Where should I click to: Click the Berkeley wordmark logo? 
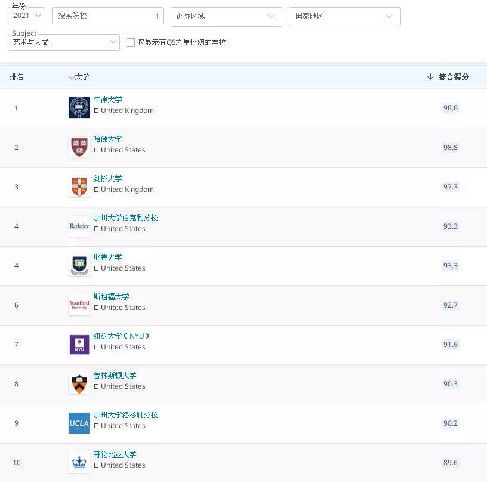pos(79,226)
